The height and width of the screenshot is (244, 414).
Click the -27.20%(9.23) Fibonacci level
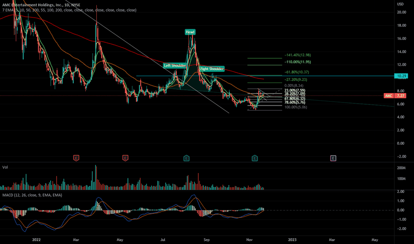296,79
